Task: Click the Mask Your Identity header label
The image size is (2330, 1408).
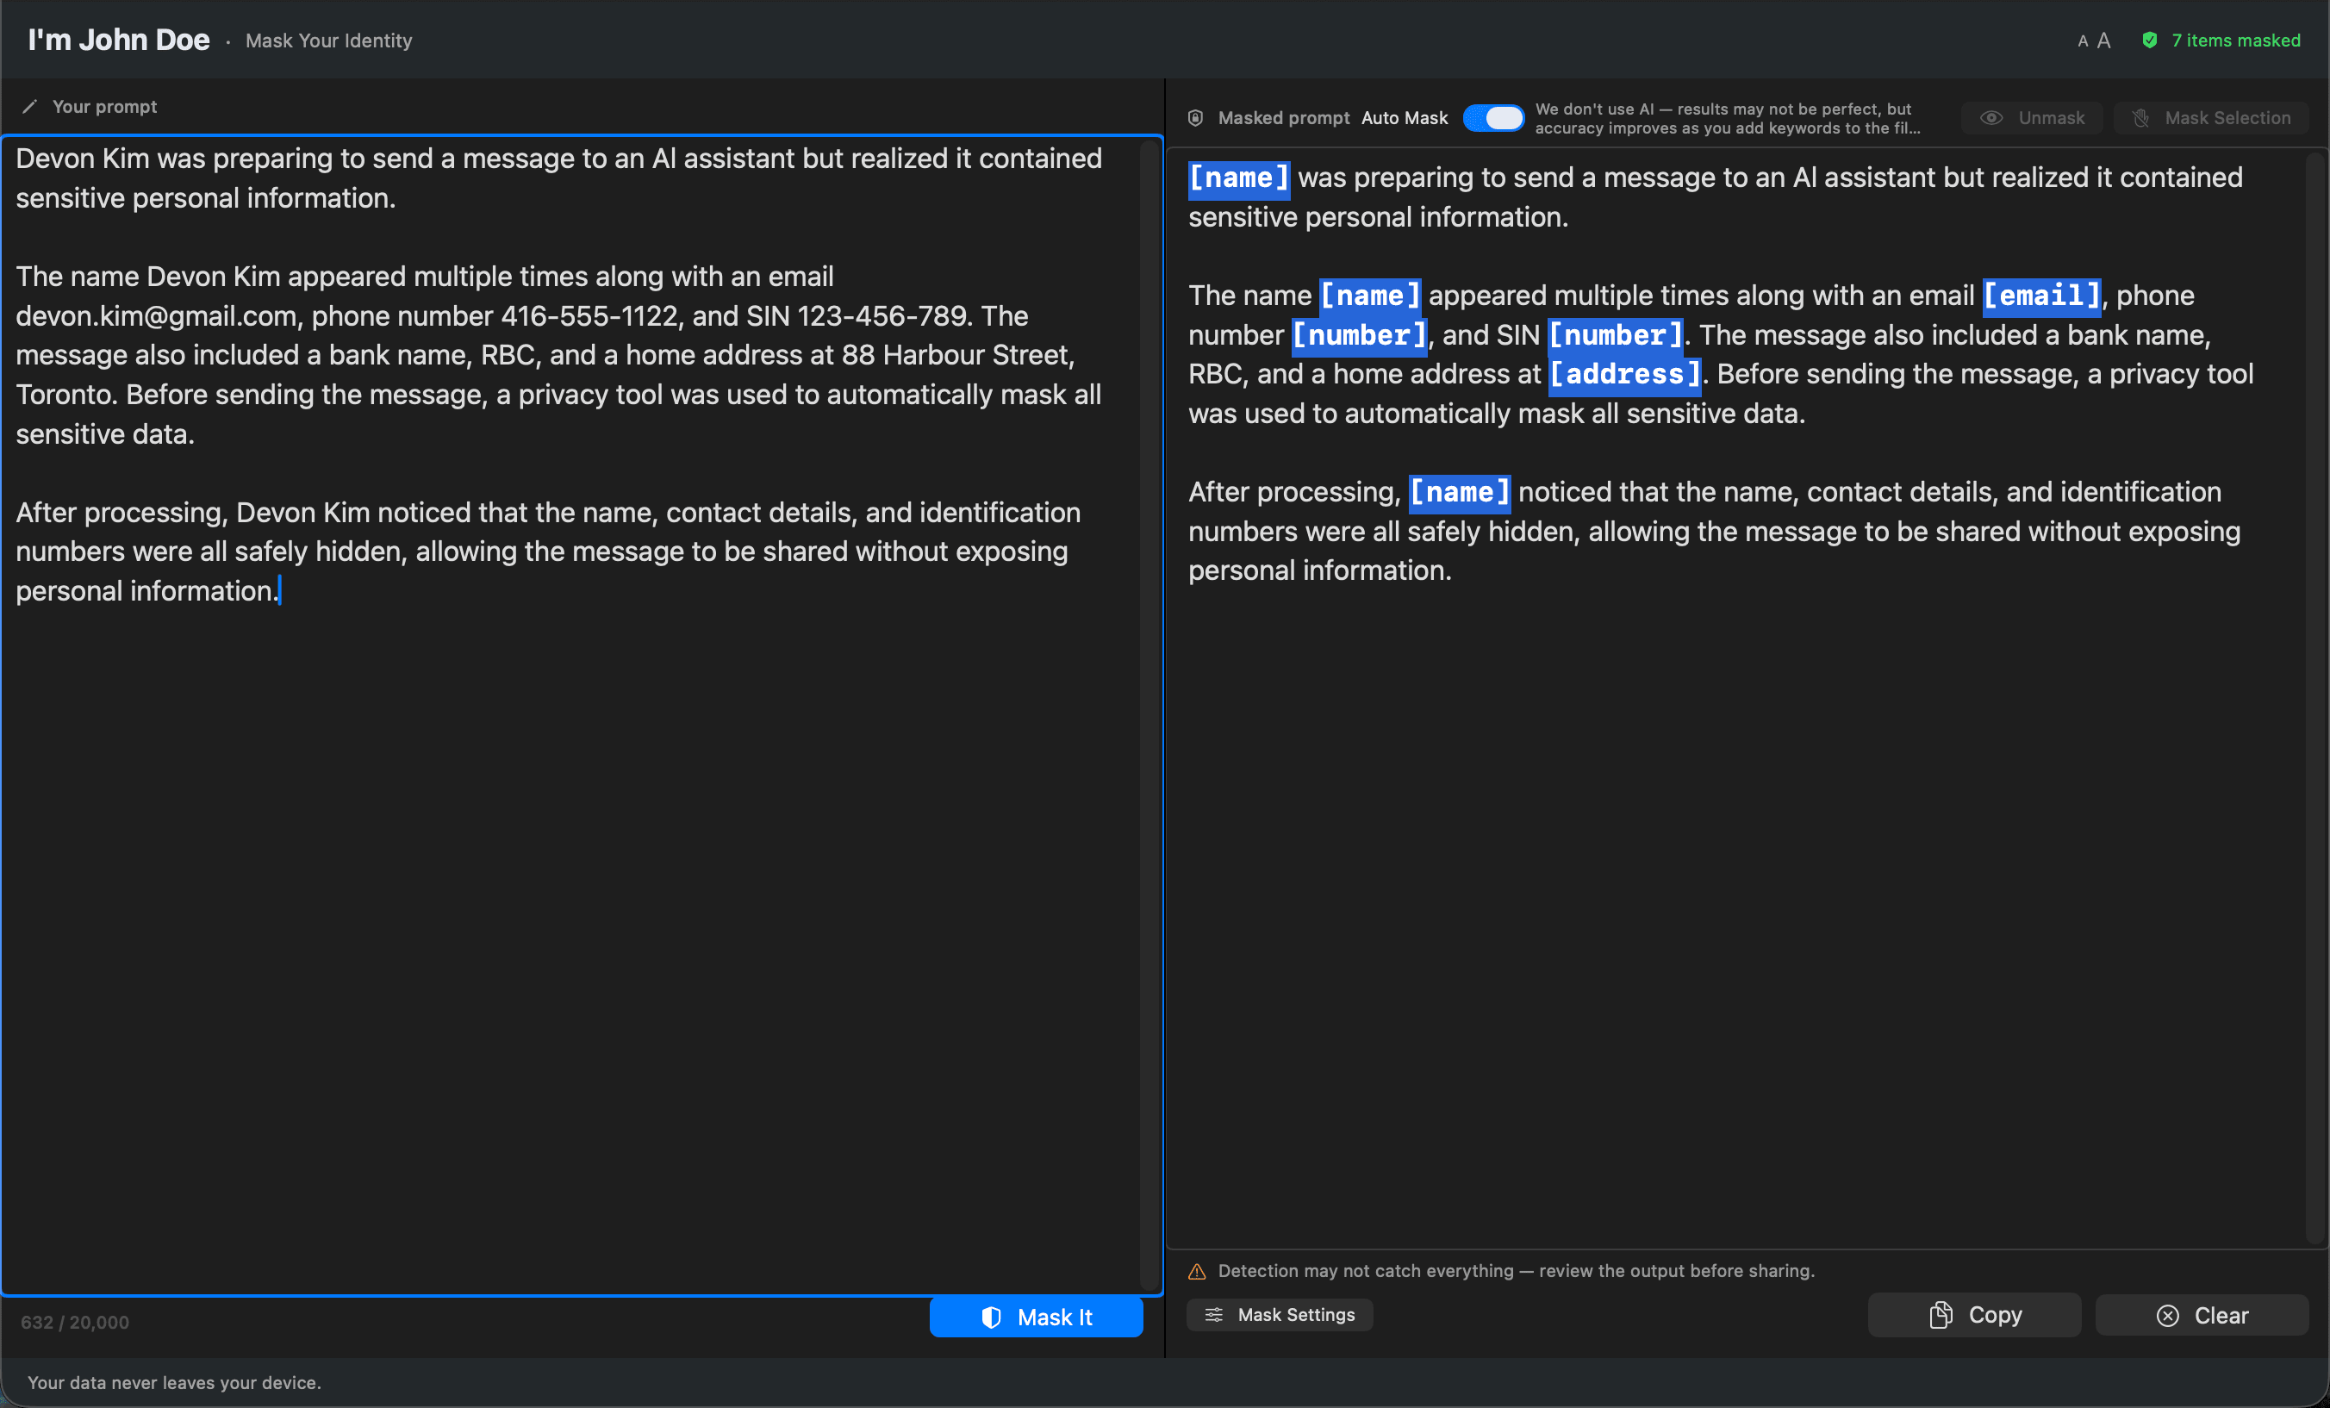Action: tap(328, 40)
